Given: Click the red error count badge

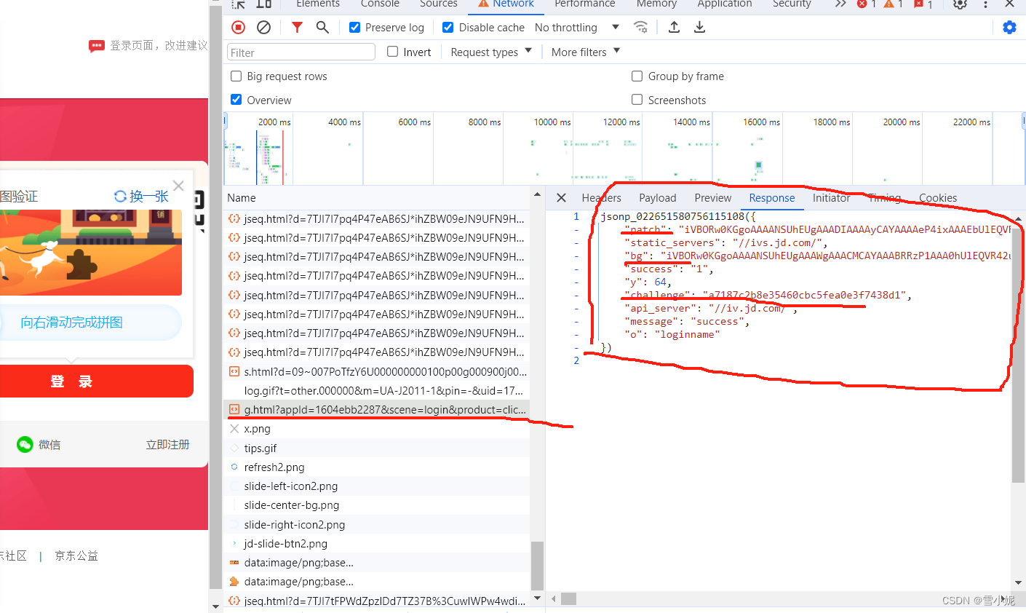Looking at the screenshot, I should tap(866, 4).
